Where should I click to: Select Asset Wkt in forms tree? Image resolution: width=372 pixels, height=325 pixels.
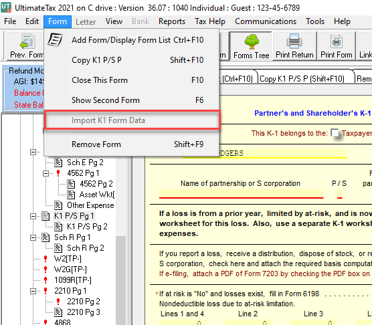point(97,195)
